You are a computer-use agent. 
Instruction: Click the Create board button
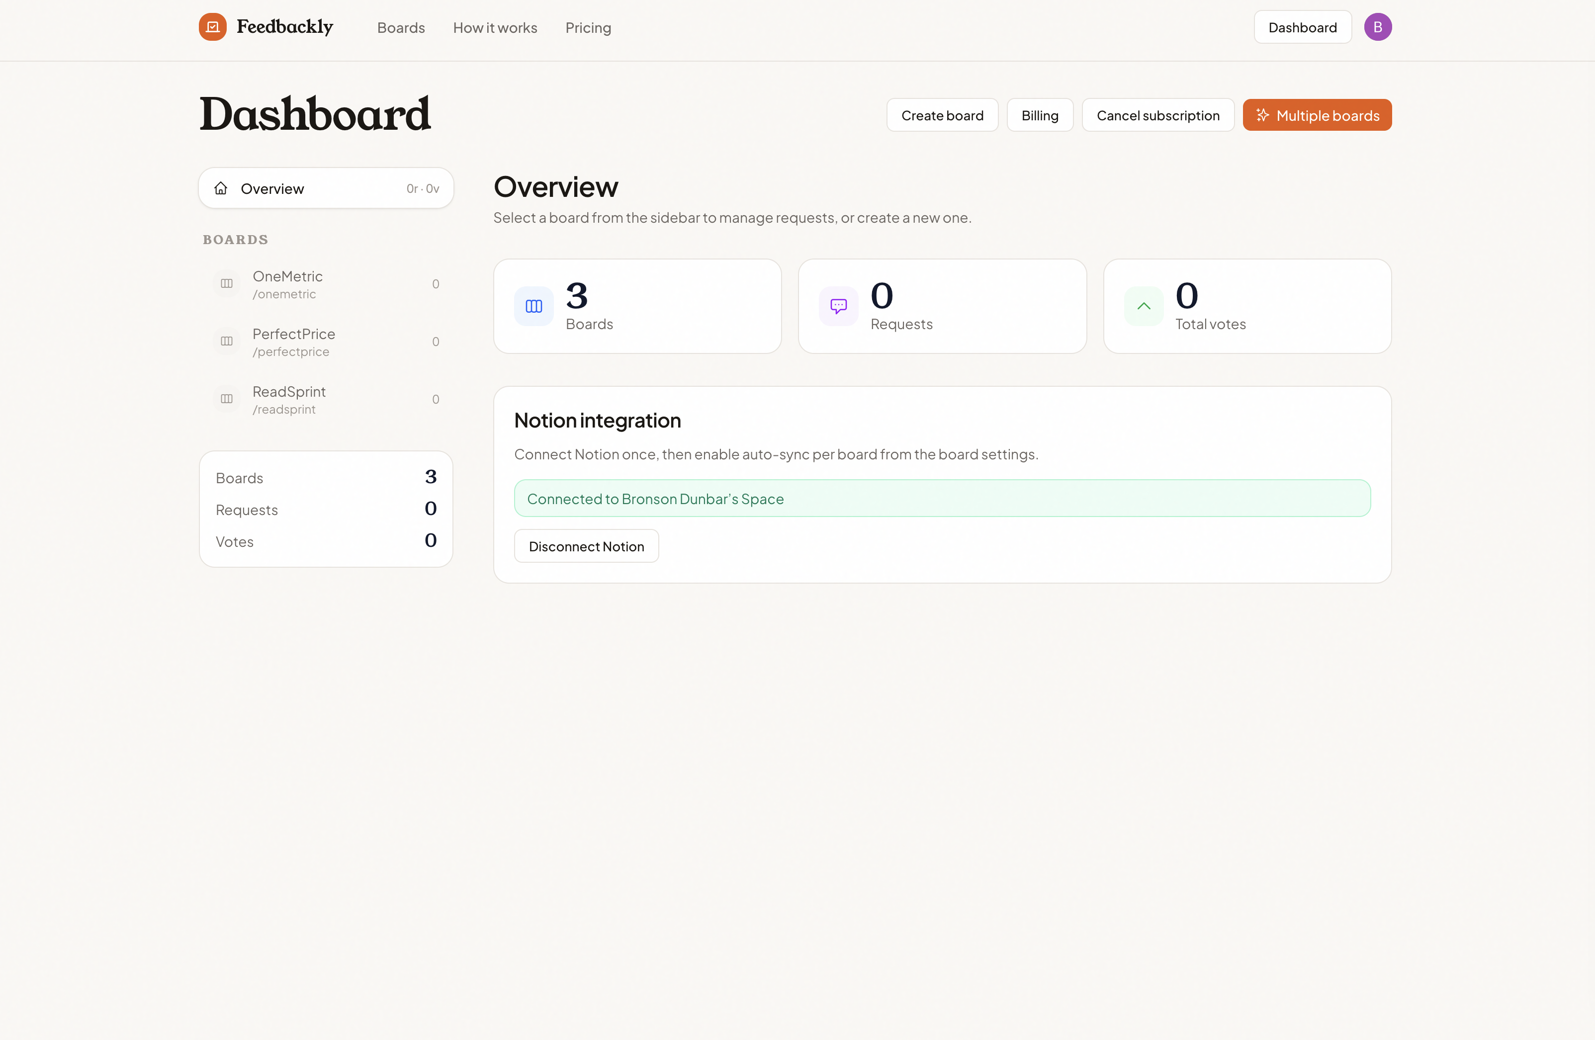click(x=942, y=114)
